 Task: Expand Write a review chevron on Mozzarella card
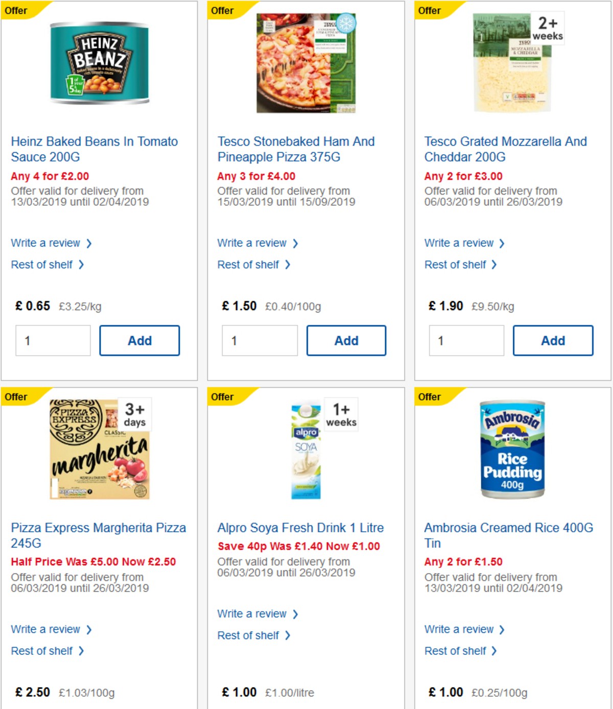[502, 243]
